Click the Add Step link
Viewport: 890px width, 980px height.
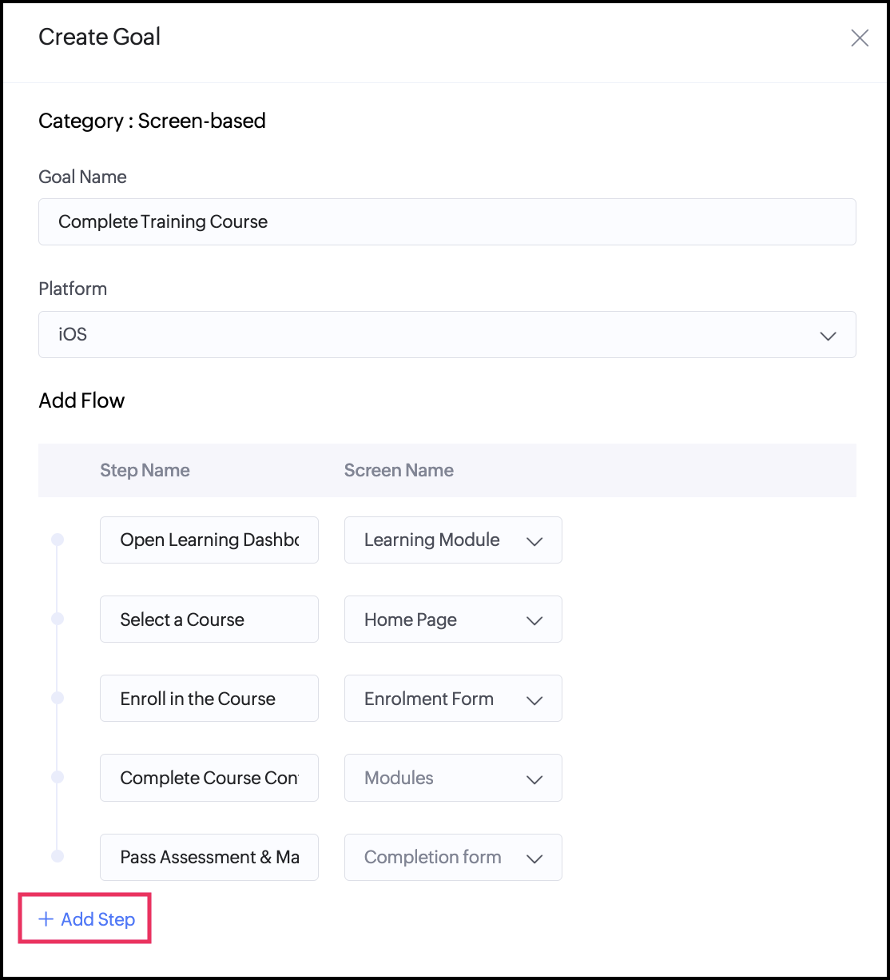point(97,919)
